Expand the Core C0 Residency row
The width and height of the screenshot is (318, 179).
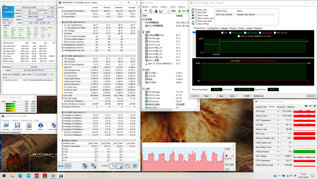tap(62, 132)
